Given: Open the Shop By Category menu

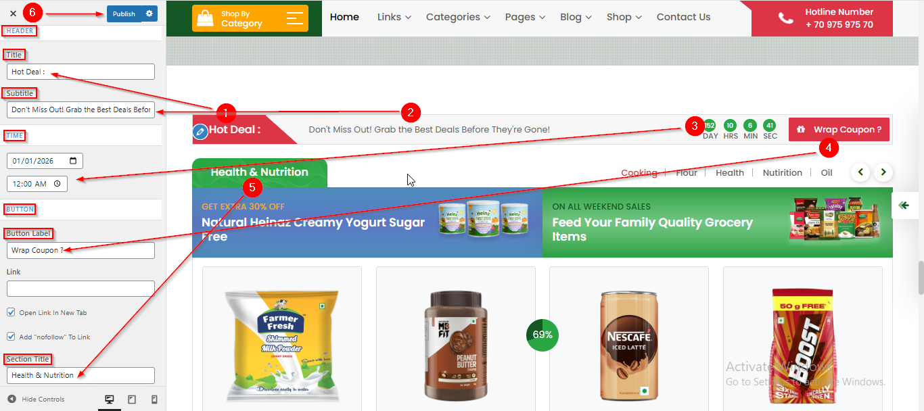Looking at the screenshot, I should click(250, 18).
